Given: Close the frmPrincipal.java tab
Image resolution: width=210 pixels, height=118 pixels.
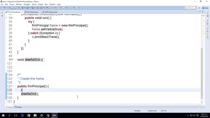Looking at the screenshot, I should pos(22,12).
